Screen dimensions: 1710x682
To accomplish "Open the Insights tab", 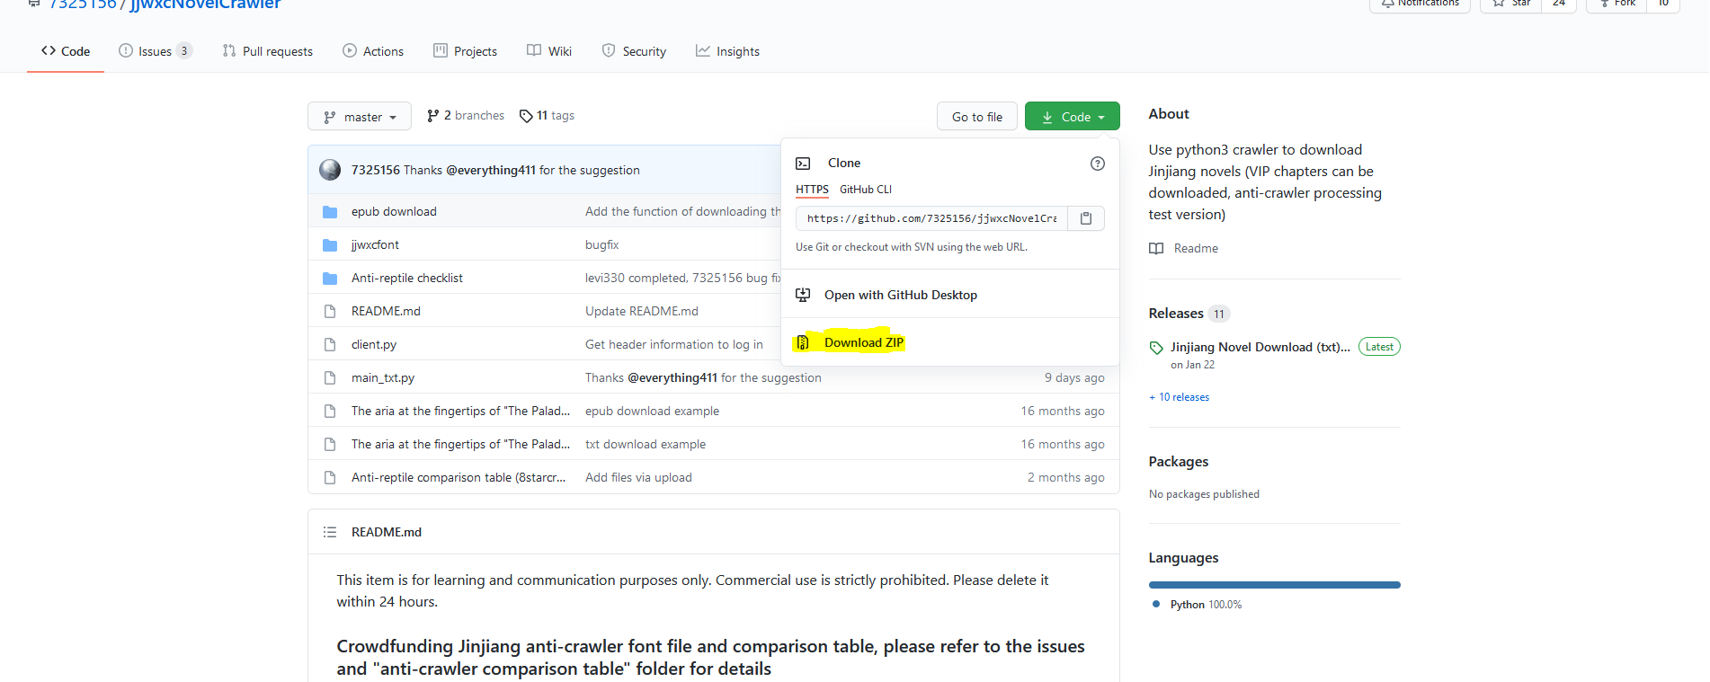I will coord(727,51).
